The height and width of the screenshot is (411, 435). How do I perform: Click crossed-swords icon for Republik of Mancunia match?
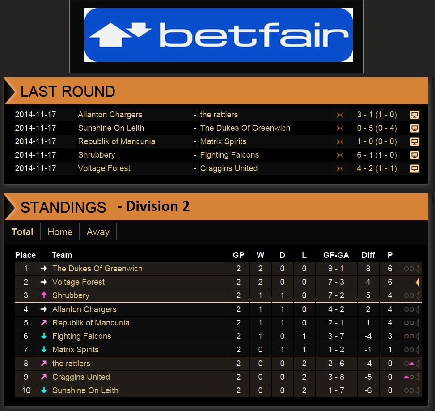pos(340,141)
